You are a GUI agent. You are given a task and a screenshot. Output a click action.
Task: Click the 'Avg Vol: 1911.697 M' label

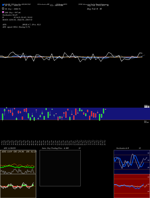tap(98, 5)
